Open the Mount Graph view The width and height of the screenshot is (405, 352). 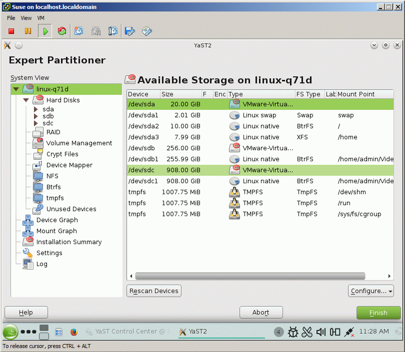pyautogui.click(x=56, y=231)
